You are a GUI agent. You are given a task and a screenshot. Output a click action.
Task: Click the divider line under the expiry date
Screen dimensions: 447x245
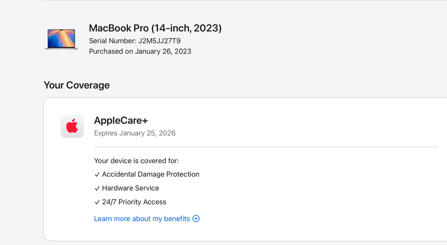266,147
